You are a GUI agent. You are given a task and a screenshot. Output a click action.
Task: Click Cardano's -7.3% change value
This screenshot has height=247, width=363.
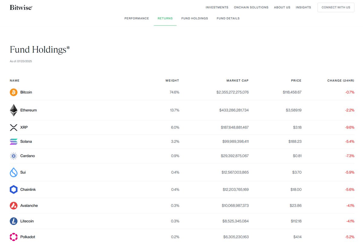click(x=350, y=156)
